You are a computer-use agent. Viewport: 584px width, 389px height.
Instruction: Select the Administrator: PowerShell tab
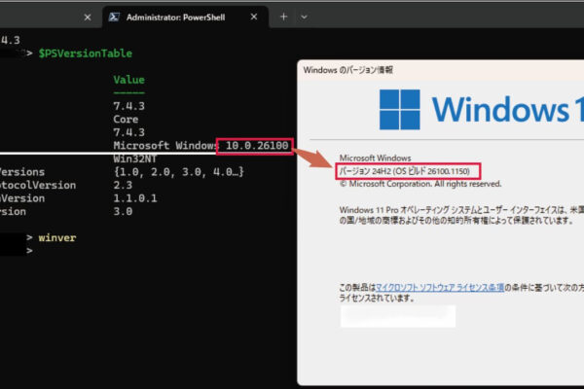[x=185, y=18]
